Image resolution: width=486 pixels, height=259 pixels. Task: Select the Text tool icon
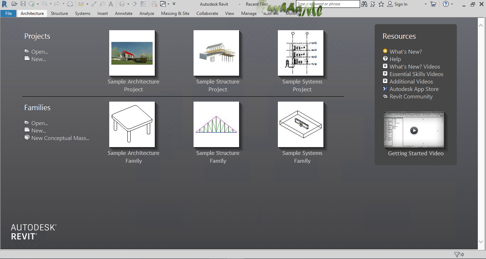(x=111, y=4)
